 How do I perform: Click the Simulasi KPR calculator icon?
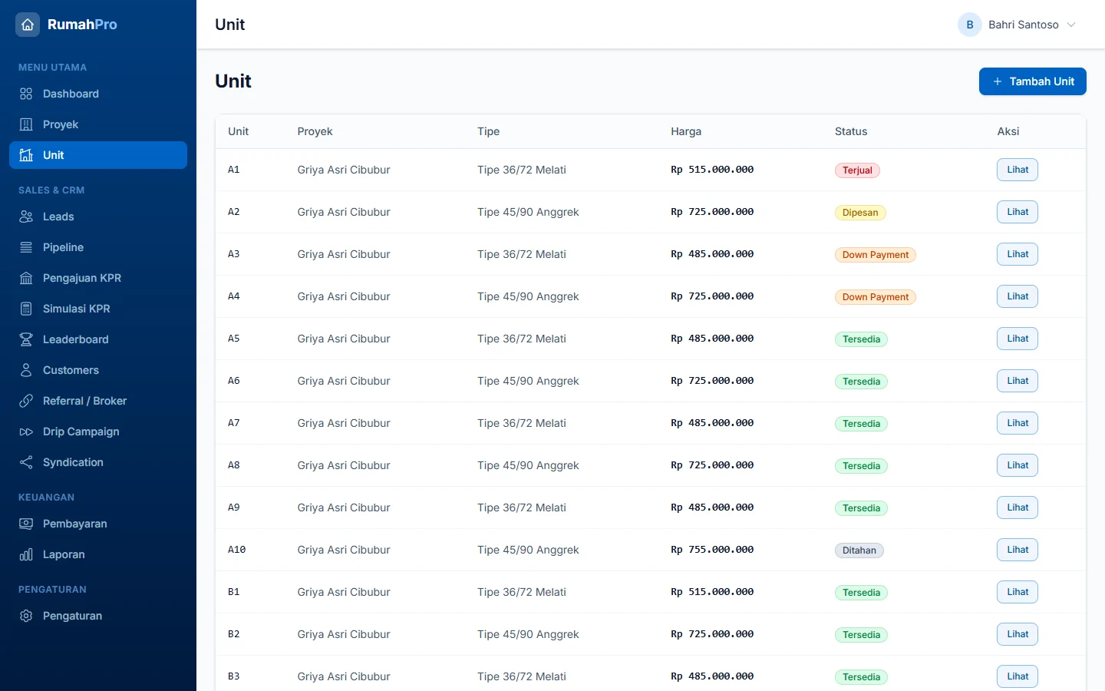26,309
